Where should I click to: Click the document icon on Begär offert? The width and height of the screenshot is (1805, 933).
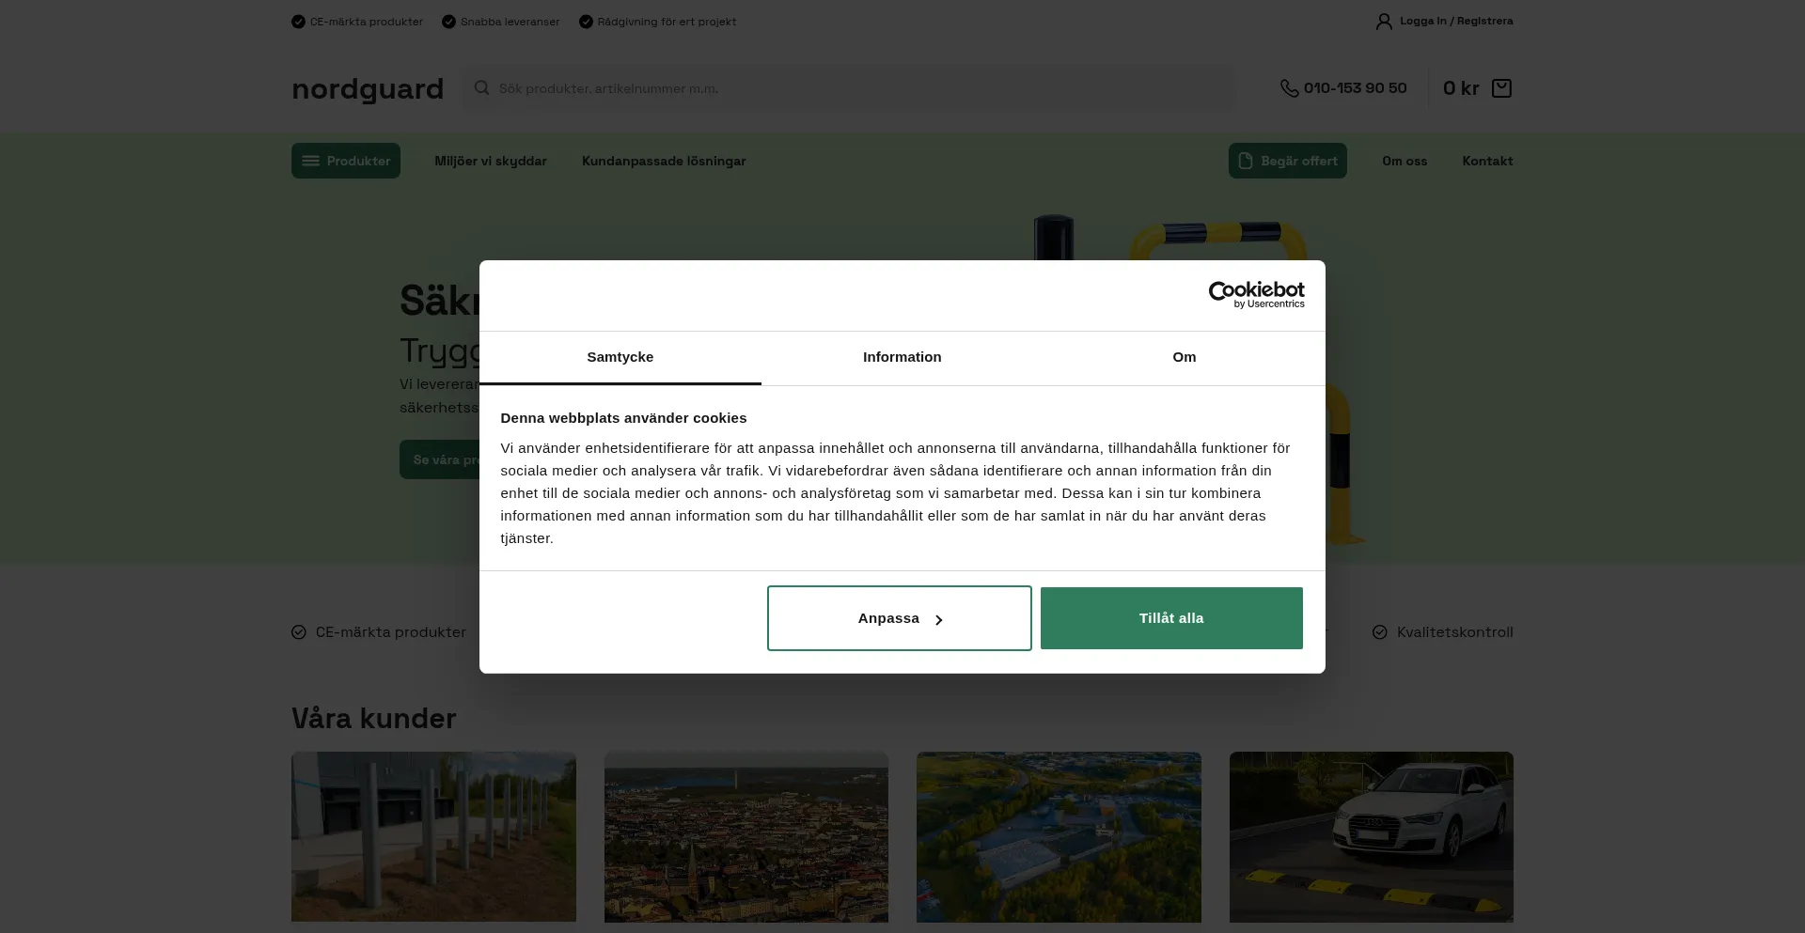coord(1246,161)
